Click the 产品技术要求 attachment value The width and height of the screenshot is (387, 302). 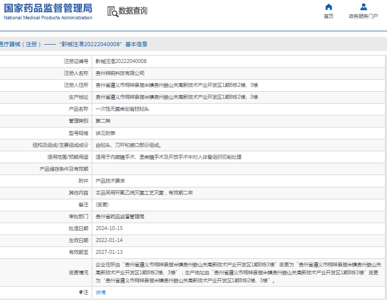click(110, 181)
